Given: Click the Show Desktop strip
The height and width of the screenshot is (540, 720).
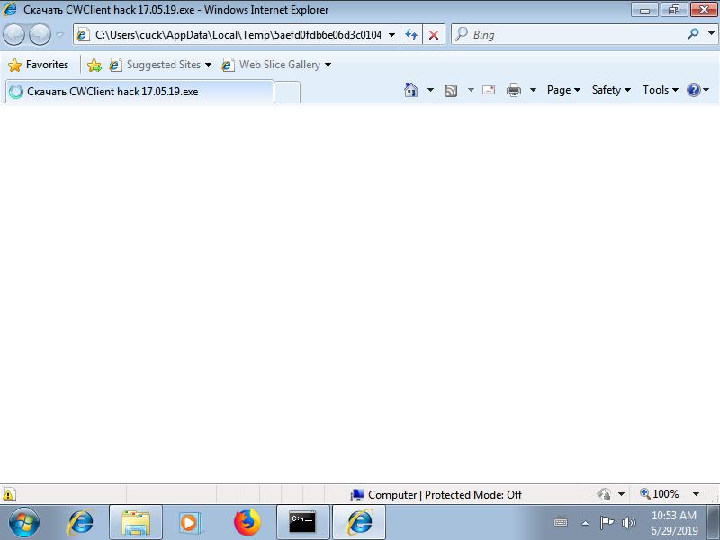Looking at the screenshot, I should [x=714, y=523].
